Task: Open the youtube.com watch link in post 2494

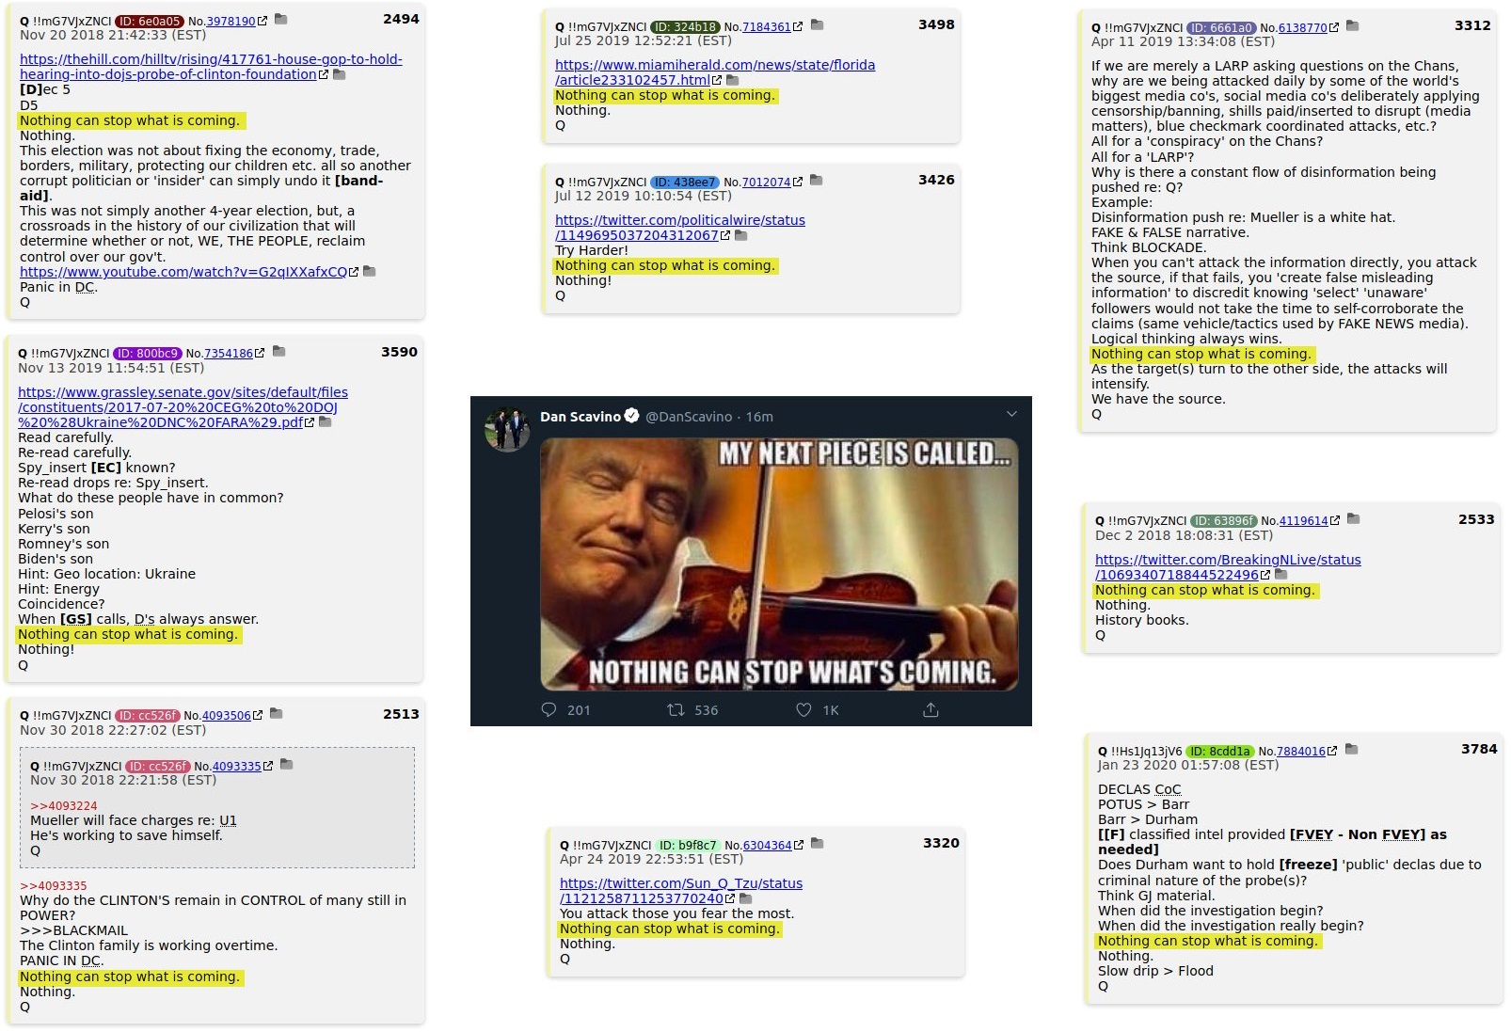Action: coord(183,271)
